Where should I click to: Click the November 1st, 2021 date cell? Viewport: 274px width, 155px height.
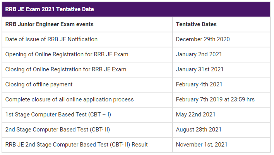point(221,145)
